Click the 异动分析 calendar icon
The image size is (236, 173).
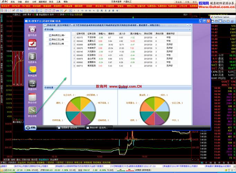(x=32, y=98)
